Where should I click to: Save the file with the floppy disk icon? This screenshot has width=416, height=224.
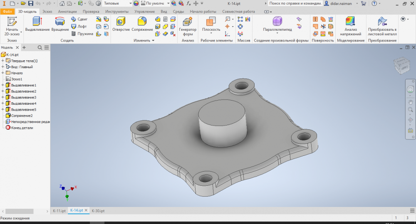click(31, 3)
